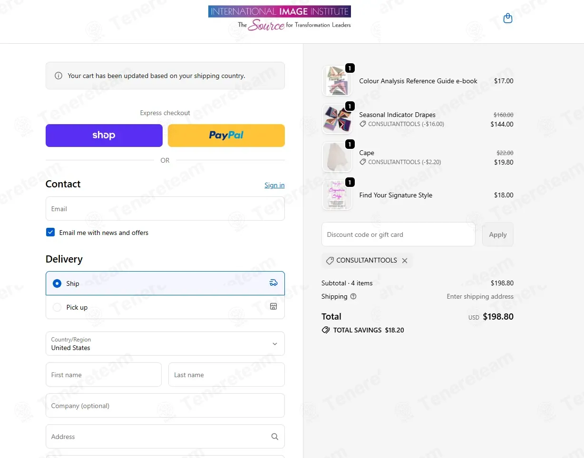Viewport: 584px width, 458px height.
Task: Focus the Company (optional) field
Action: click(x=165, y=406)
